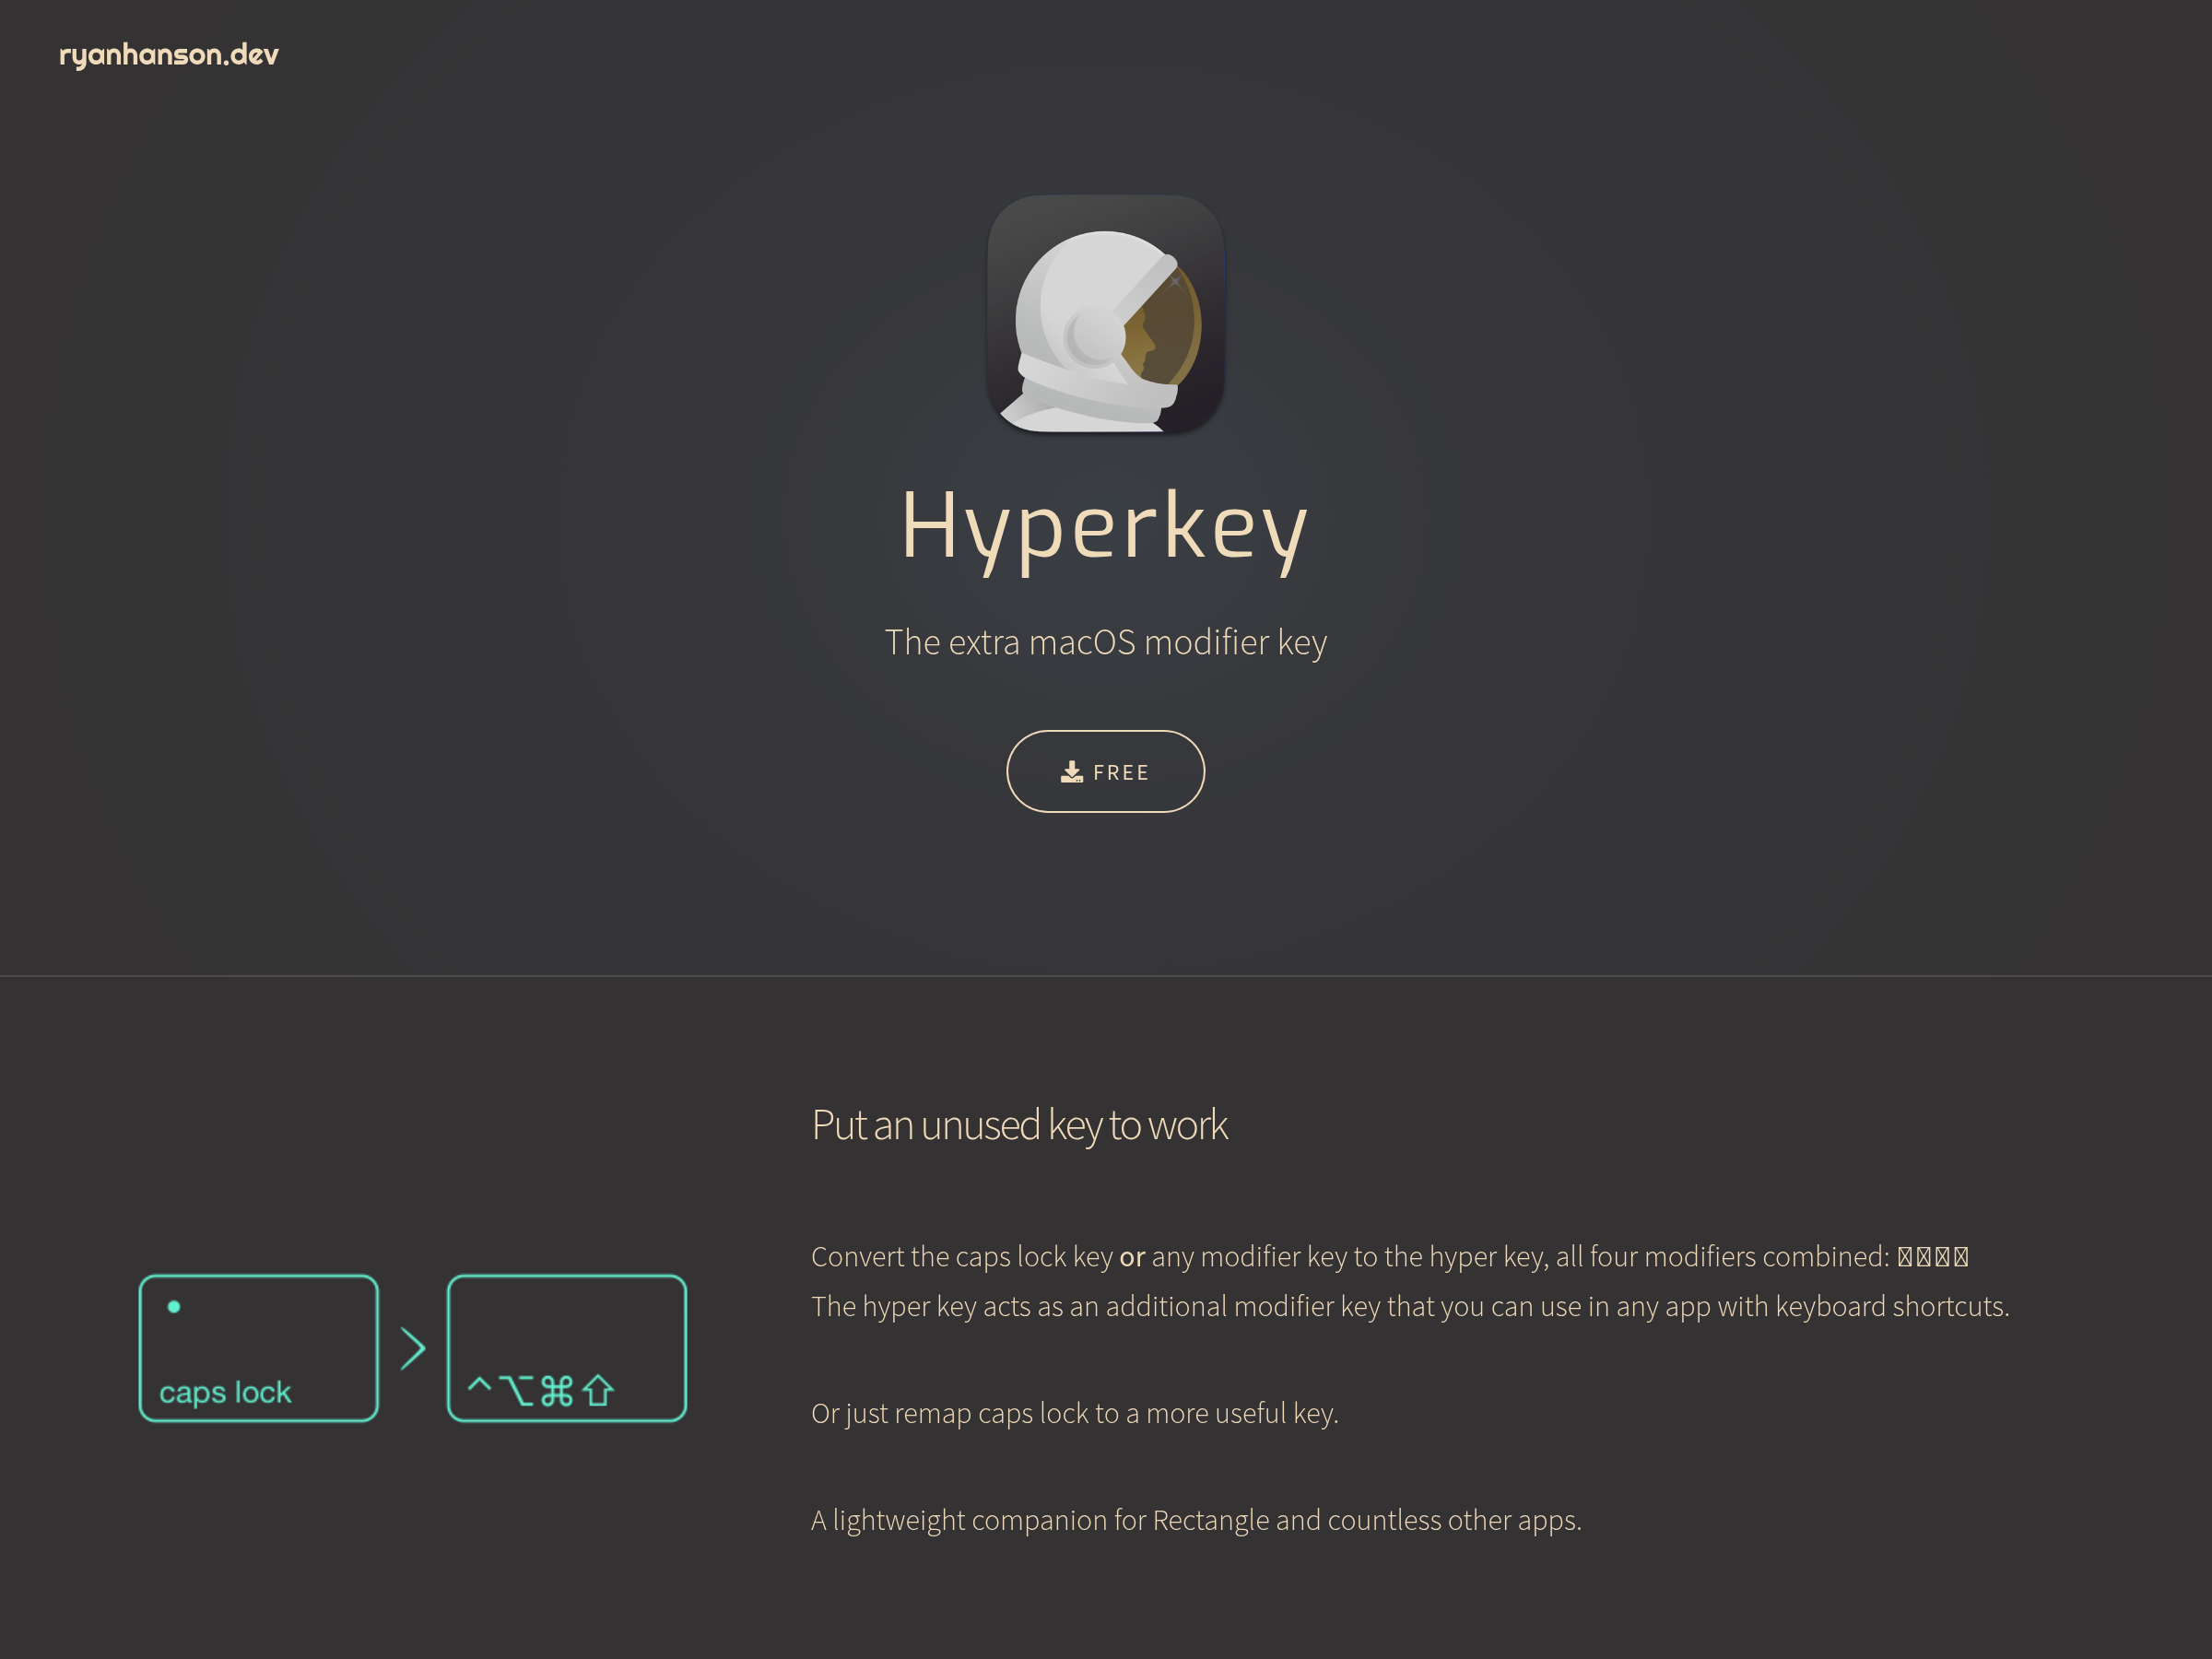Click the command symbol in hyper key
The width and height of the screenshot is (2212, 1659).
(x=557, y=1391)
